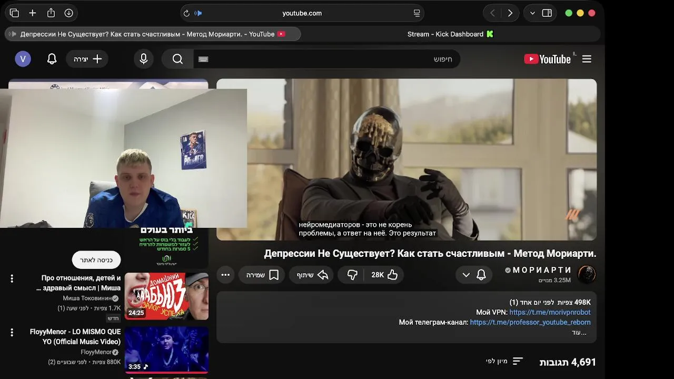The height and width of the screenshot is (379, 674).
Task: Open the V account avatar menu
Action: point(23,59)
